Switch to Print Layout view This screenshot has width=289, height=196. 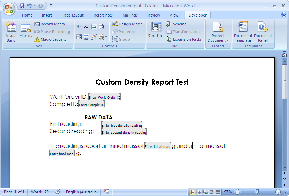193,192
